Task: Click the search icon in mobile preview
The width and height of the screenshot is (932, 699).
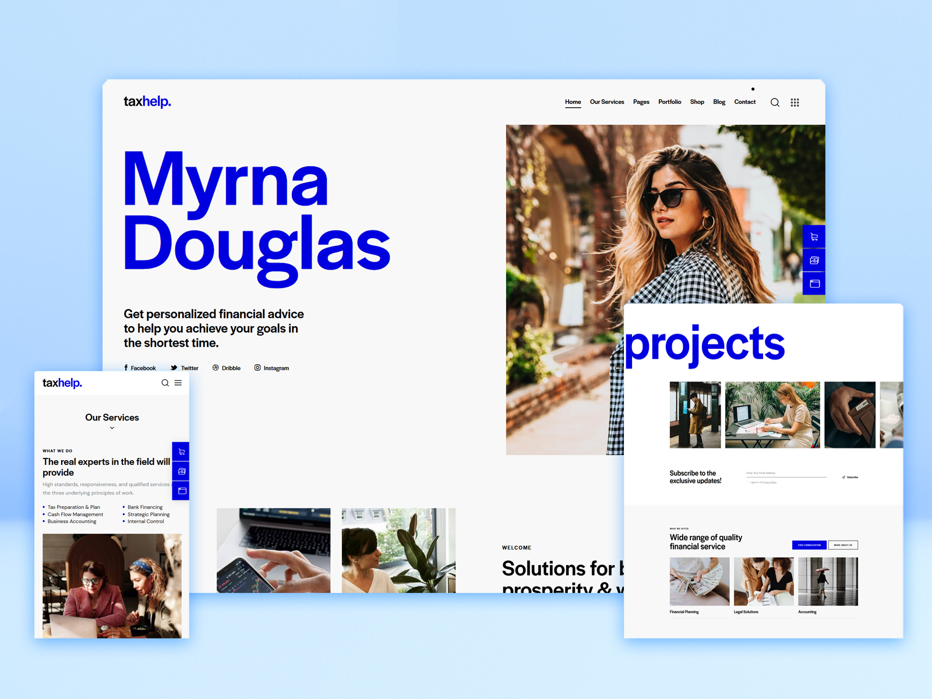Action: pyautogui.click(x=165, y=383)
